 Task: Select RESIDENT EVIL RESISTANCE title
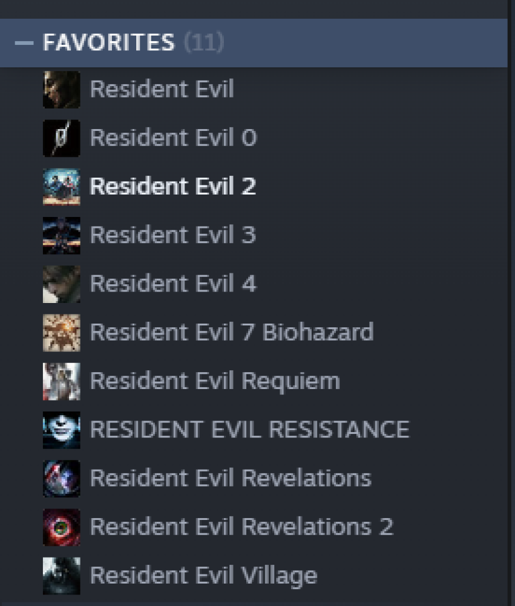click(250, 430)
